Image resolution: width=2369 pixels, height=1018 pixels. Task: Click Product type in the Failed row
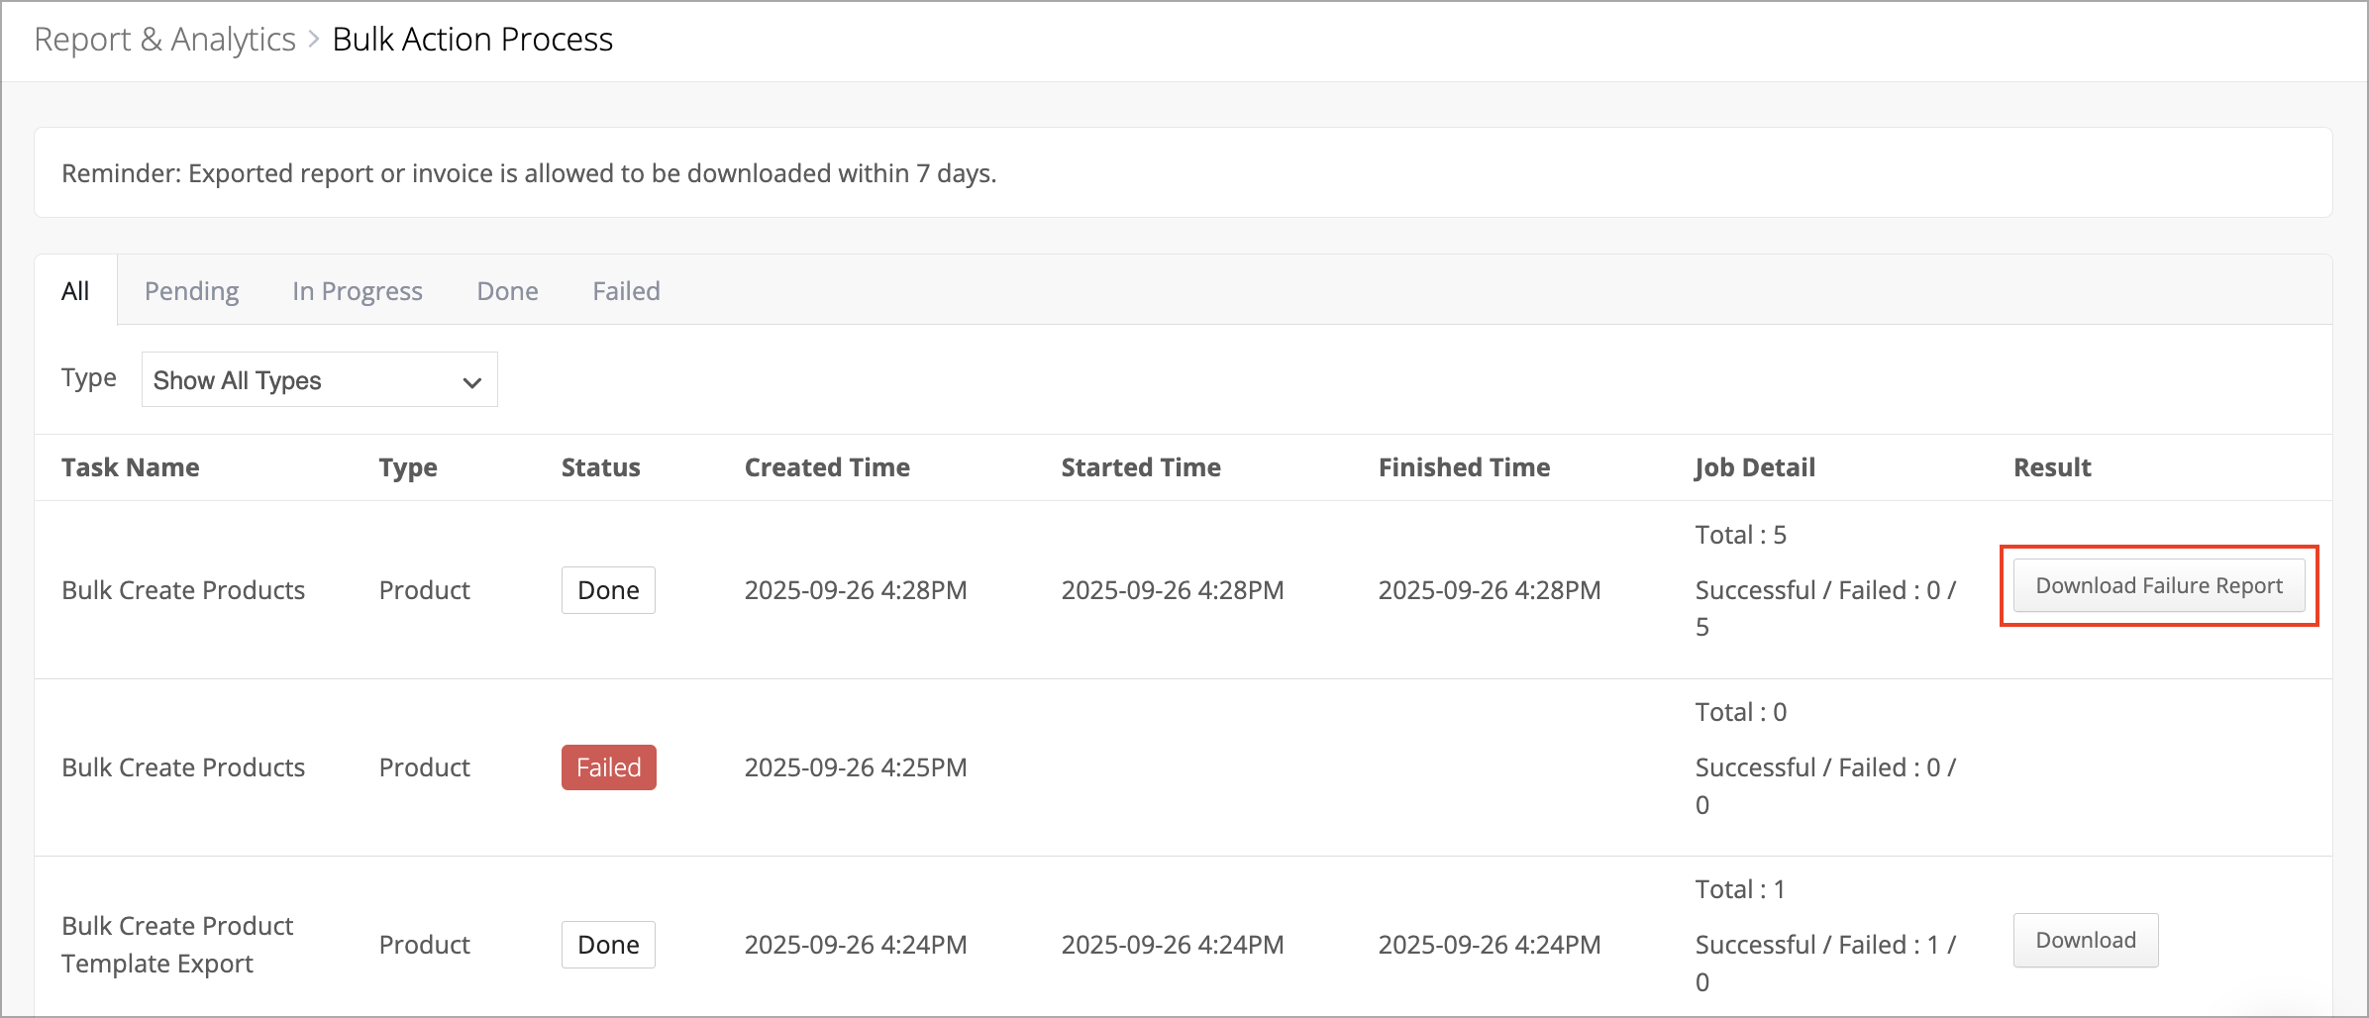[424, 767]
